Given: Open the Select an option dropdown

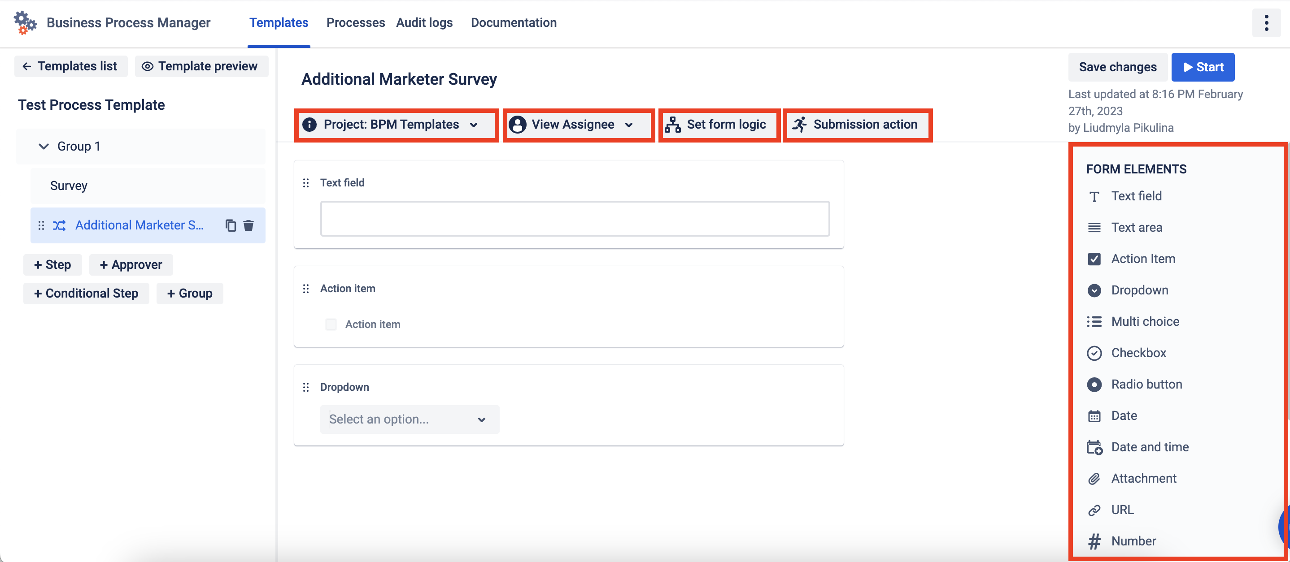Looking at the screenshot, I should click(409, 419).
